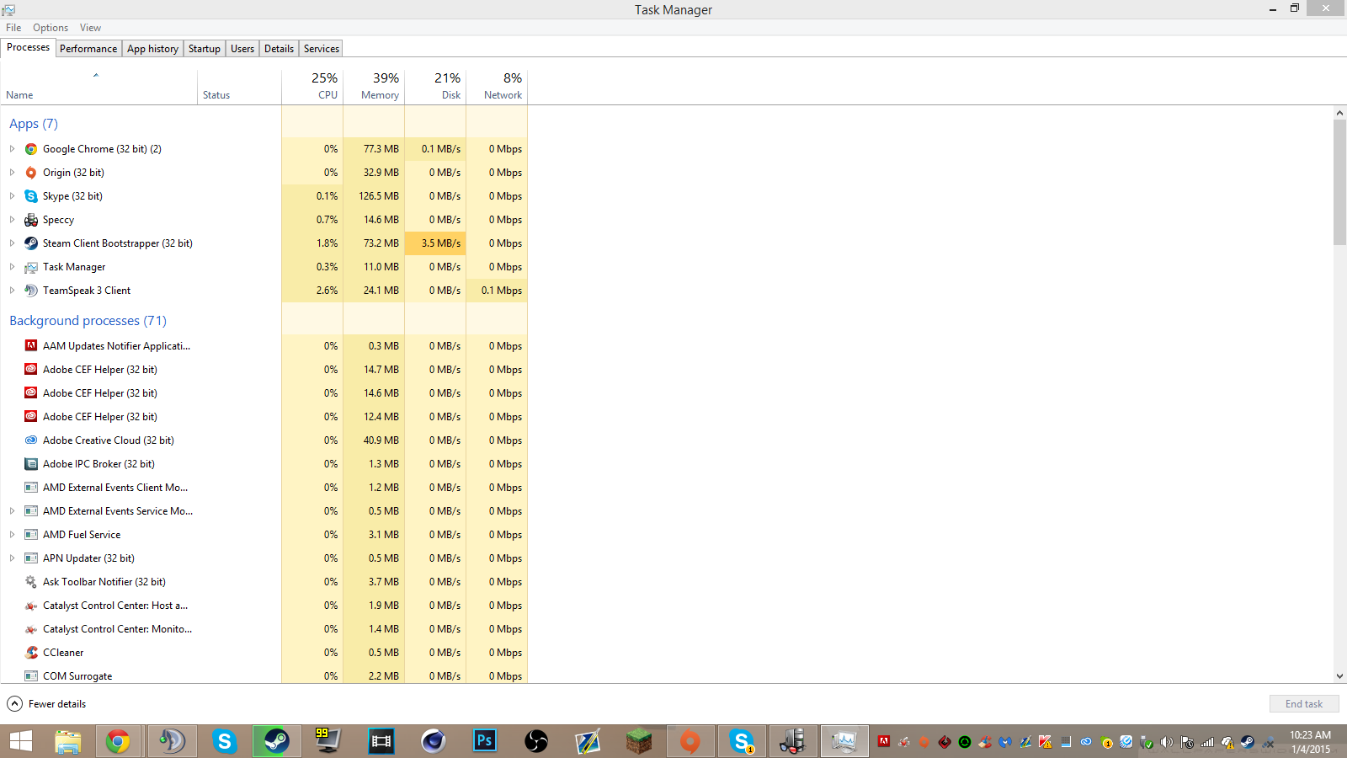Sort processes by the CPU column
The width and height of the screenshot is (1347, 758).
pos(312,86)
